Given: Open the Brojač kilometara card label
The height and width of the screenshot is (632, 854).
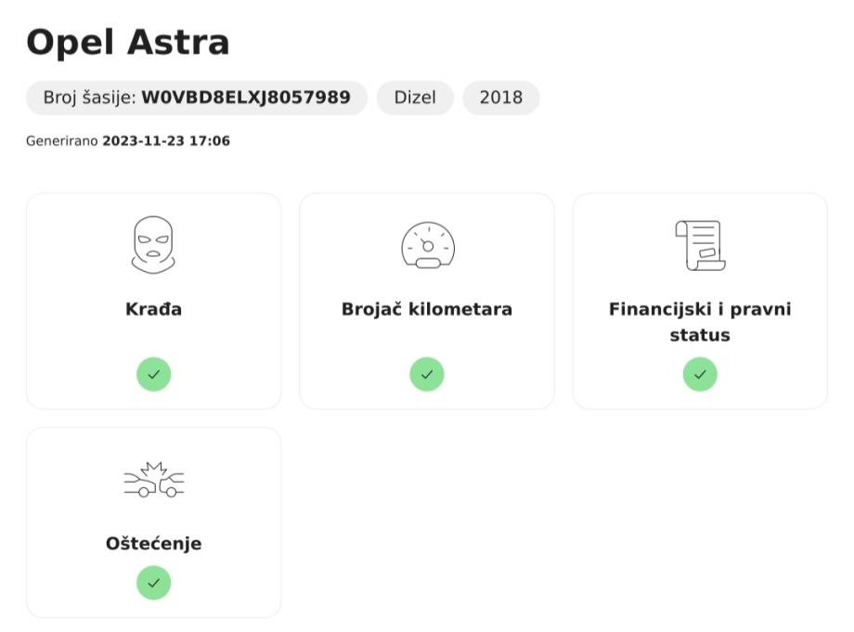Looking at the screenshot, I should (x=427, y=309).
